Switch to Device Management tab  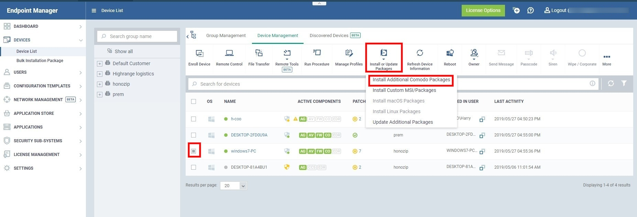278,36
